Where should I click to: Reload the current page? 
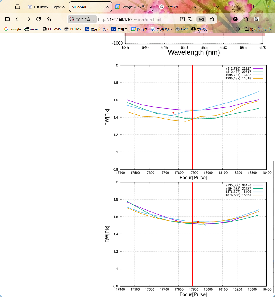pos(38,19)
